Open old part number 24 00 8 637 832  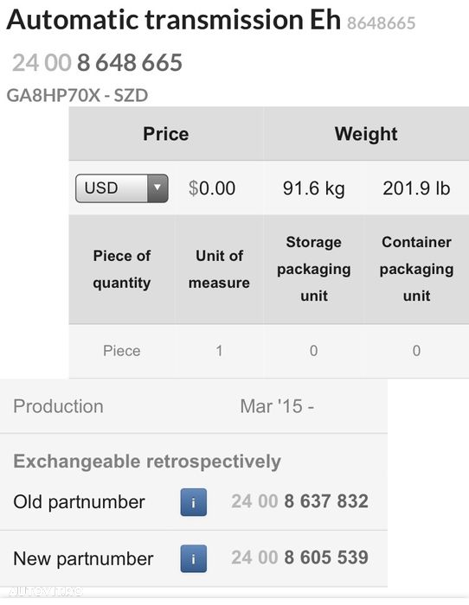pos(299,501)
